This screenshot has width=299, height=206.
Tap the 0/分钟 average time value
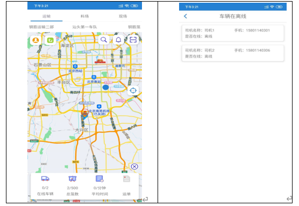pos(99,188)
